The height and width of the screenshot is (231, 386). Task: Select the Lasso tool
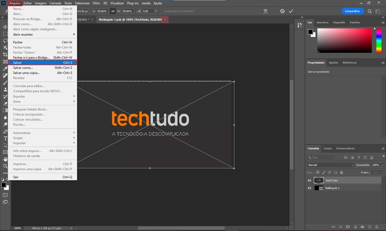pos(5,41)
